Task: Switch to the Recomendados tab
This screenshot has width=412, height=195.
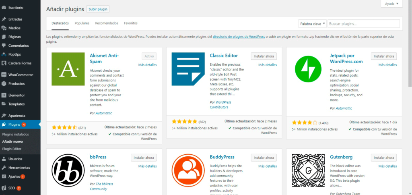Action: click(x=107, y=23)
